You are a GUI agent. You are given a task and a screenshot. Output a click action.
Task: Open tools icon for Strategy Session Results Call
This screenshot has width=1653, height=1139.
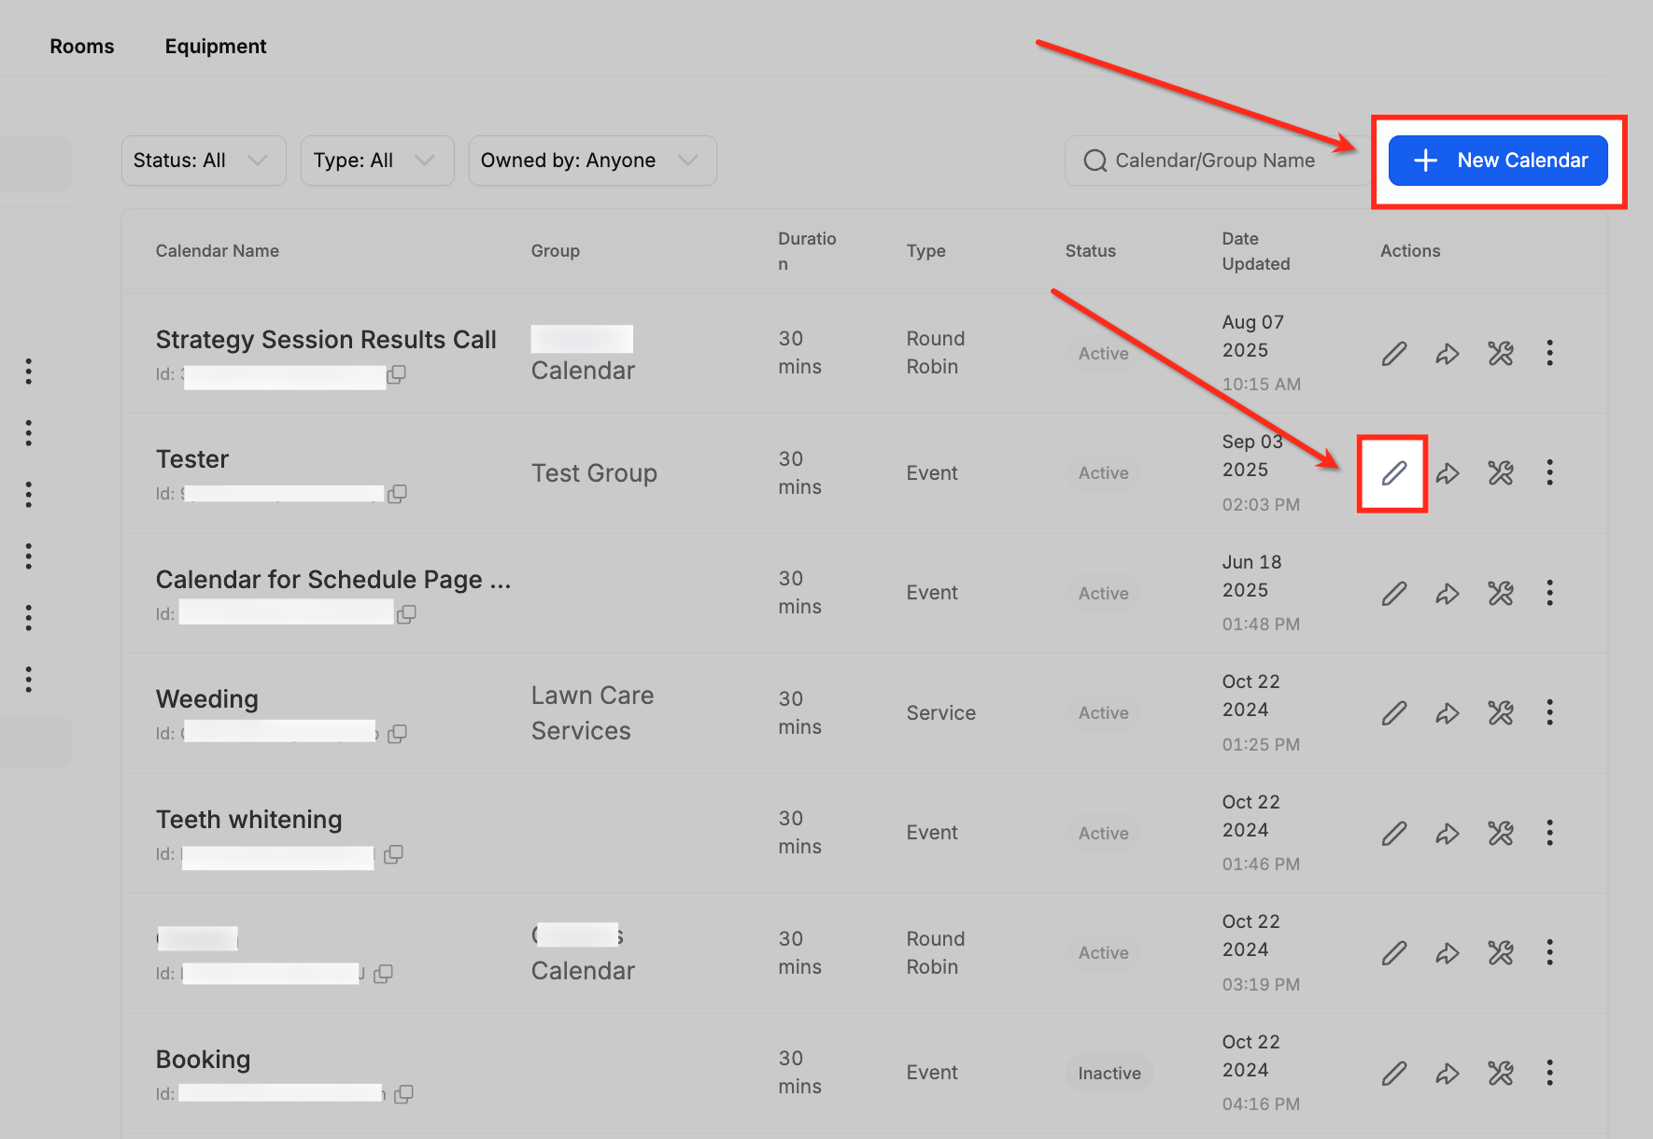[1501, 354]
